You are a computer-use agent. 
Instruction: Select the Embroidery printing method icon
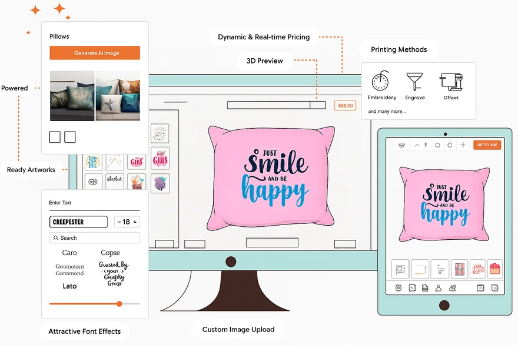tap(381, 82)
